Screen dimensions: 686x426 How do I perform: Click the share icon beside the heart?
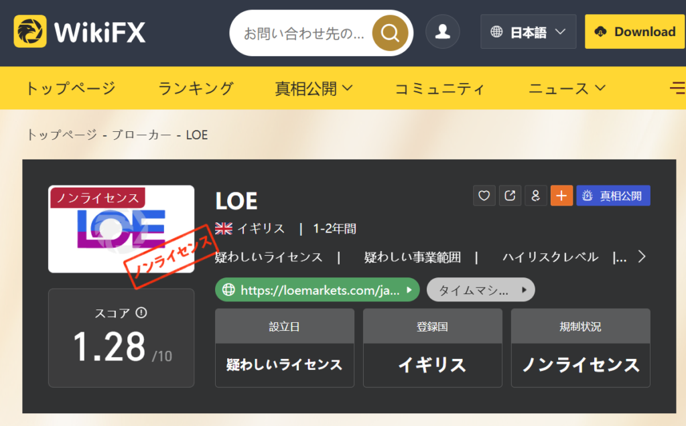pos(510,196)
